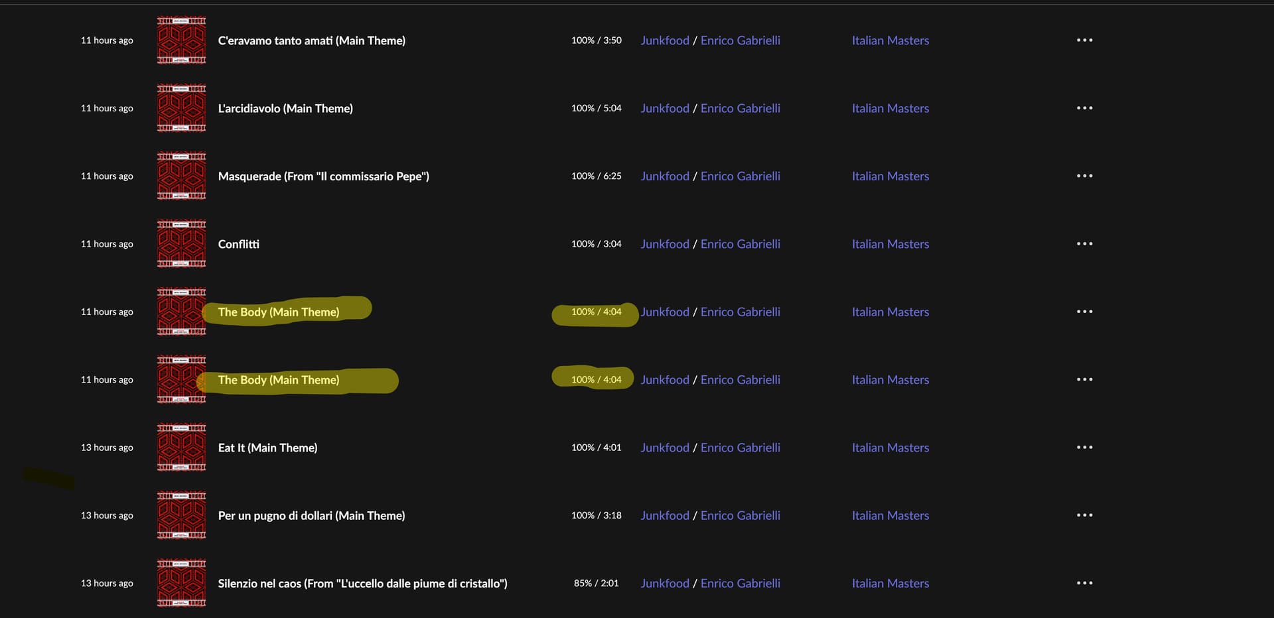Open more options for Silenzio nel caos
The image size is (1274, 618).
point(1084,584)
